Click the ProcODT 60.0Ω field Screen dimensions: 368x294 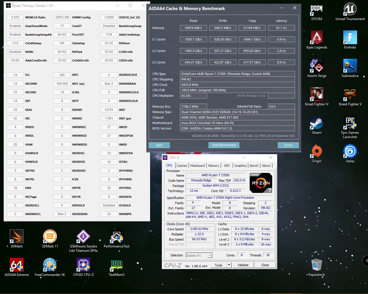[62, 34]
